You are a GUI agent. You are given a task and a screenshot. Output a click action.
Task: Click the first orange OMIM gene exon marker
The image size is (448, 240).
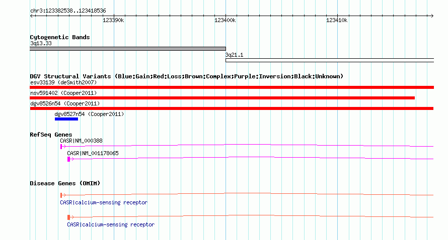61,195
